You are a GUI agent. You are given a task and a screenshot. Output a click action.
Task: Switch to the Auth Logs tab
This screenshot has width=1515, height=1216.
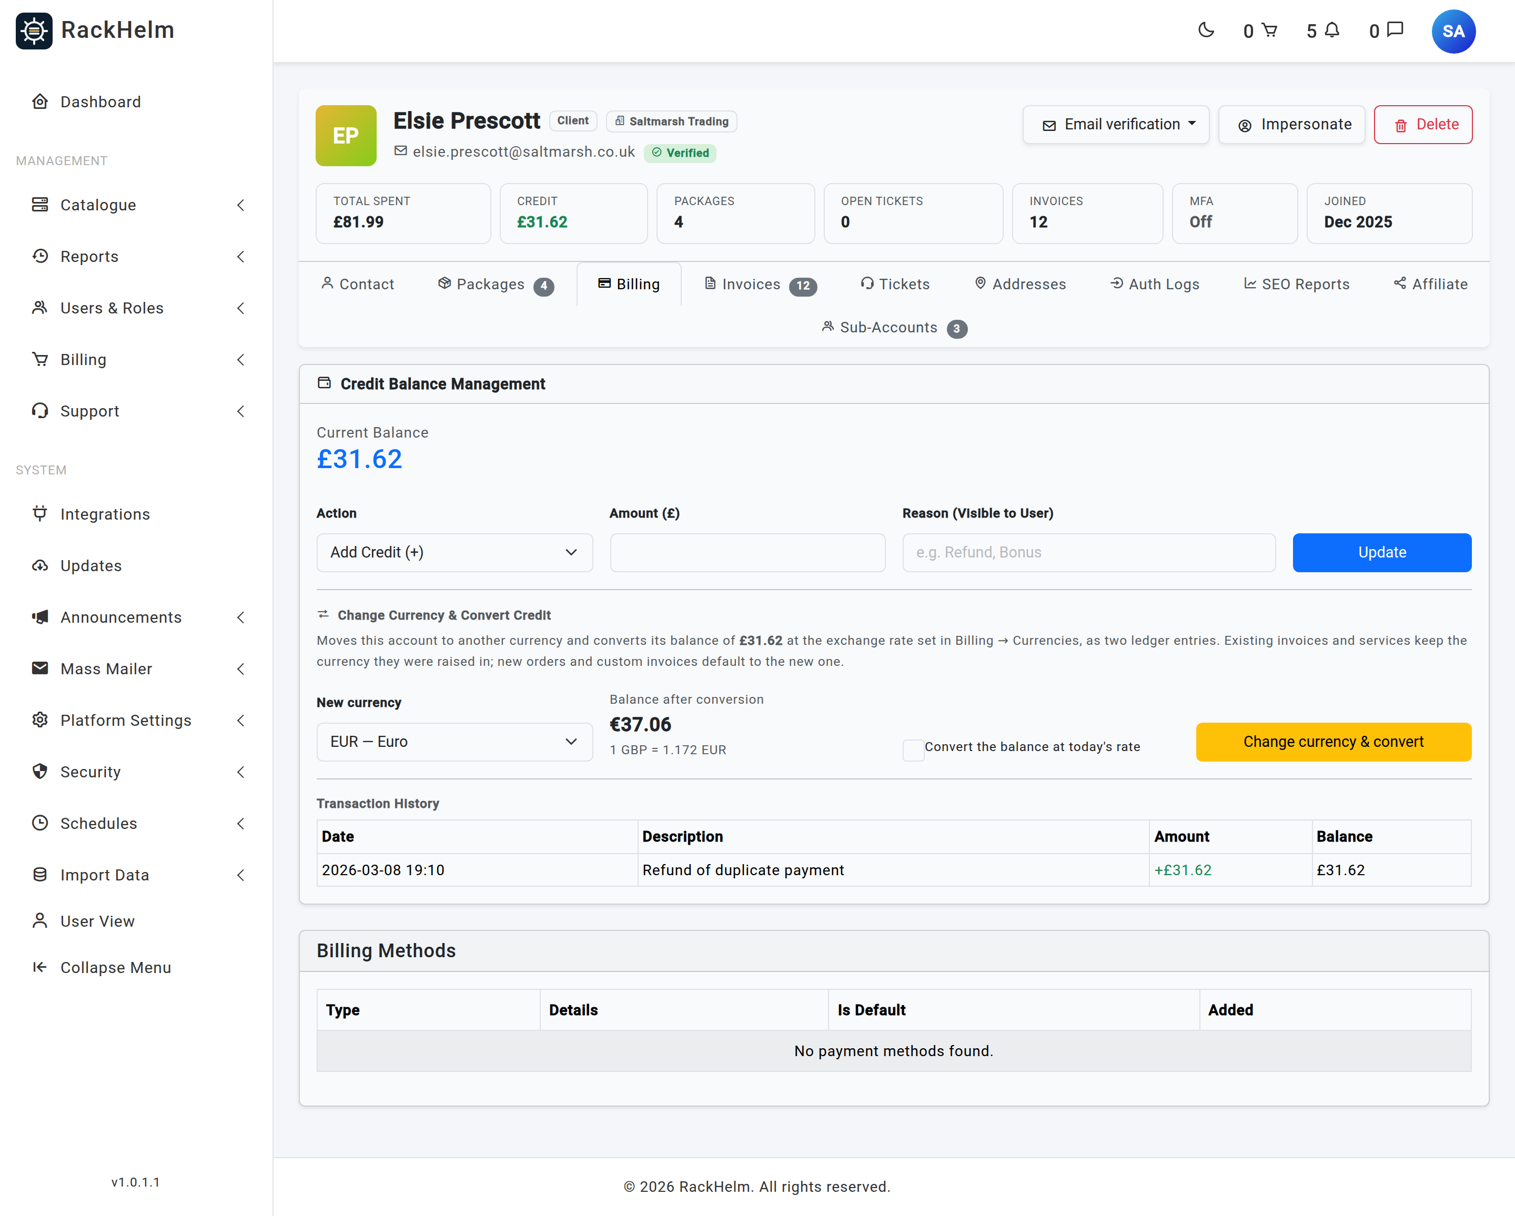click(x=1155, y=284)
